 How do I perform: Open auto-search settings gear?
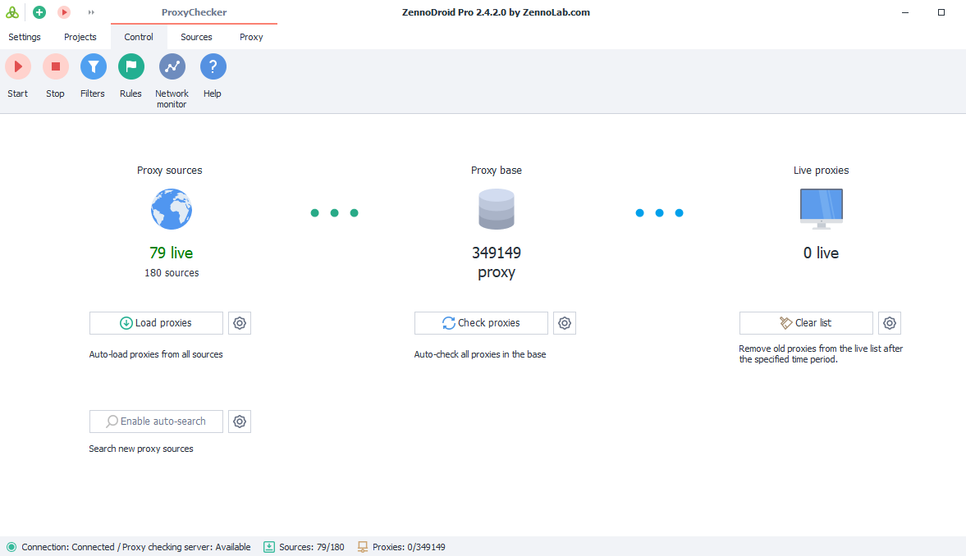(239, 421)
